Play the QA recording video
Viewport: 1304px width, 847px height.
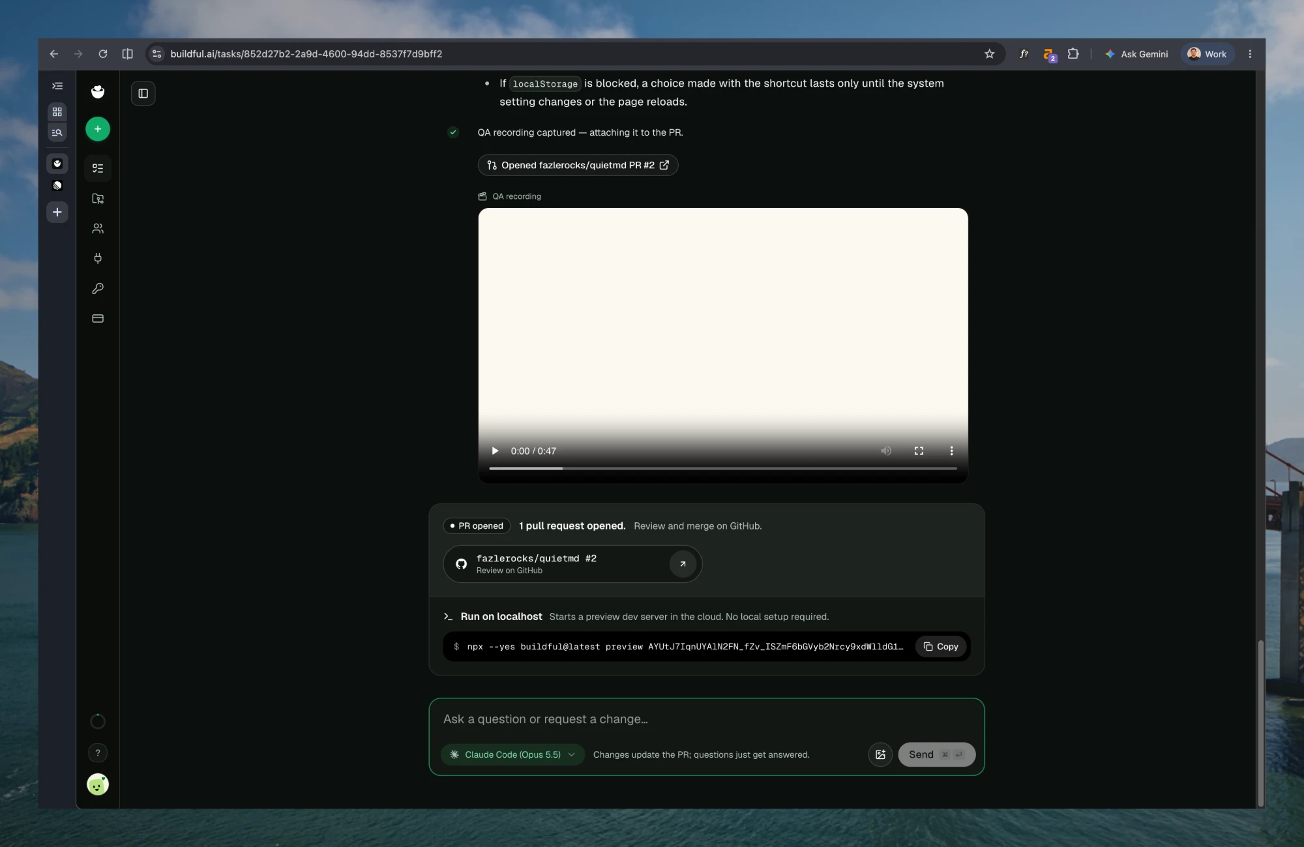click(x=495, y=451)
